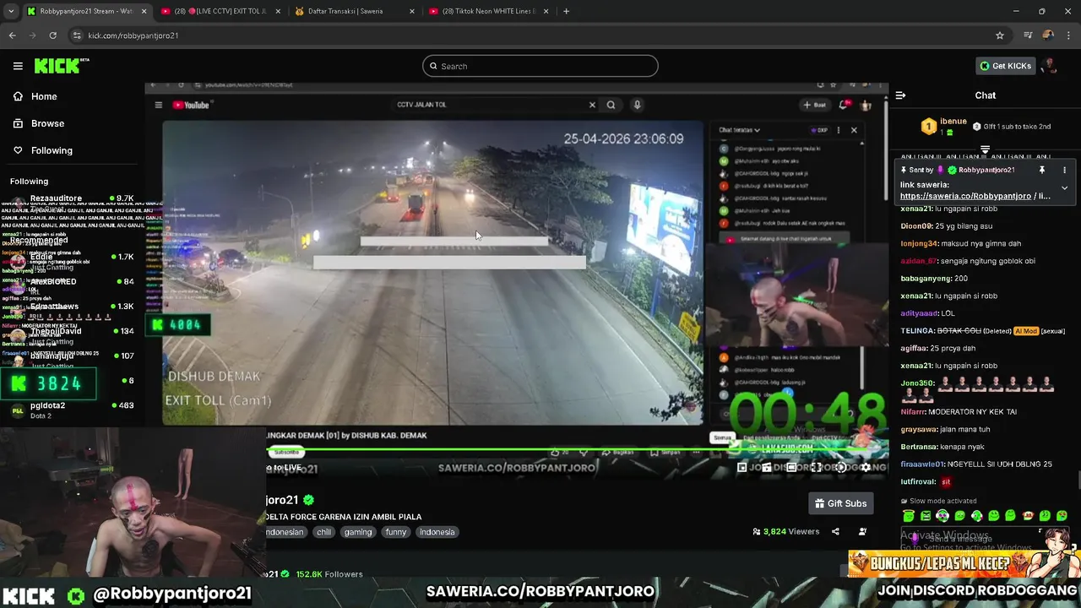Click the last emote in chat emote row
Image resolution: width=1081 pixels, height=608 pixels.
click(x=1062, y=516)
